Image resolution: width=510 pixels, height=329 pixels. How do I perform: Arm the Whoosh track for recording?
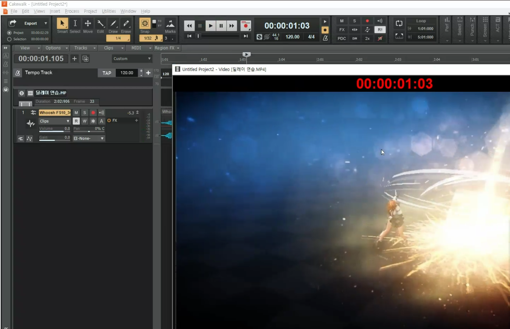(x=93, y=113)
